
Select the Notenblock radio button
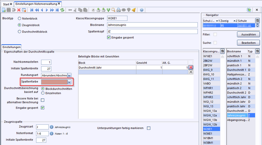(x=20, y=18)
